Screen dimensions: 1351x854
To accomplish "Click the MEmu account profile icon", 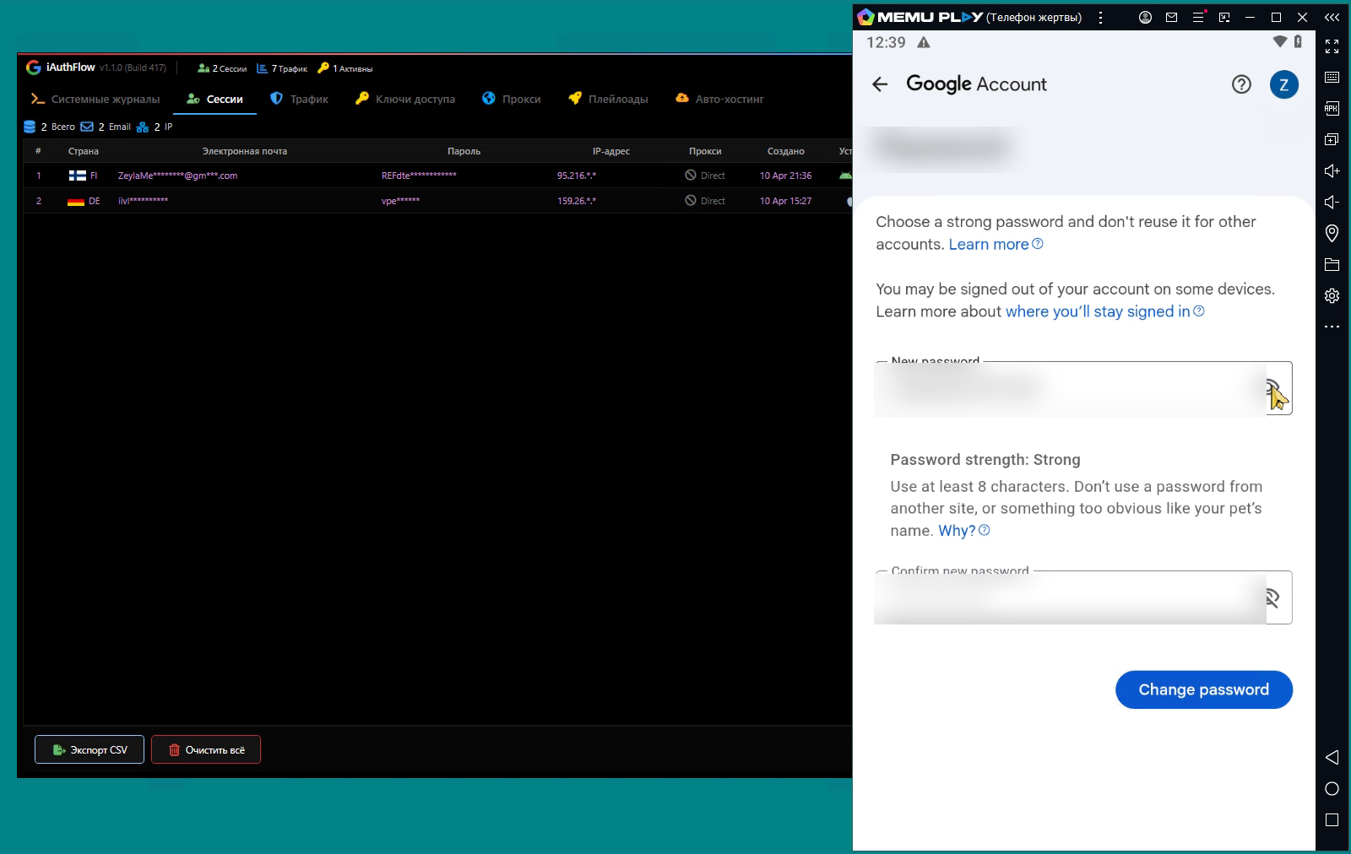I will tap(1145, 17).
